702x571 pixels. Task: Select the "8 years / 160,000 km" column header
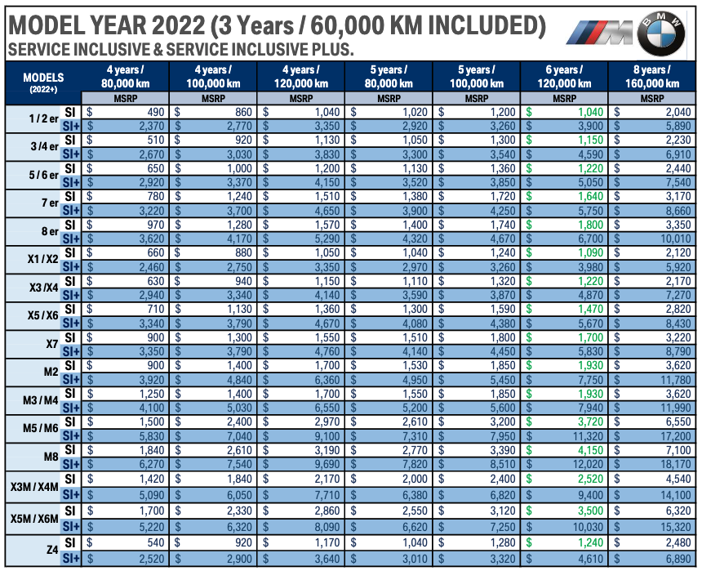652,77
